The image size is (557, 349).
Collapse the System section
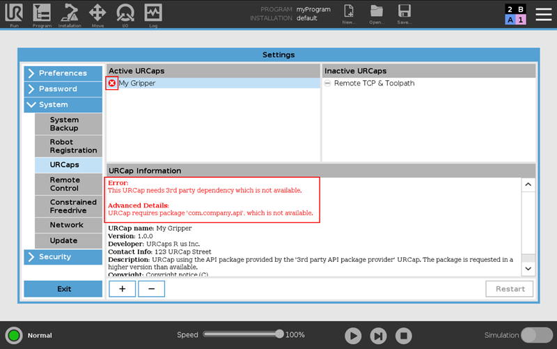[63, 105]
